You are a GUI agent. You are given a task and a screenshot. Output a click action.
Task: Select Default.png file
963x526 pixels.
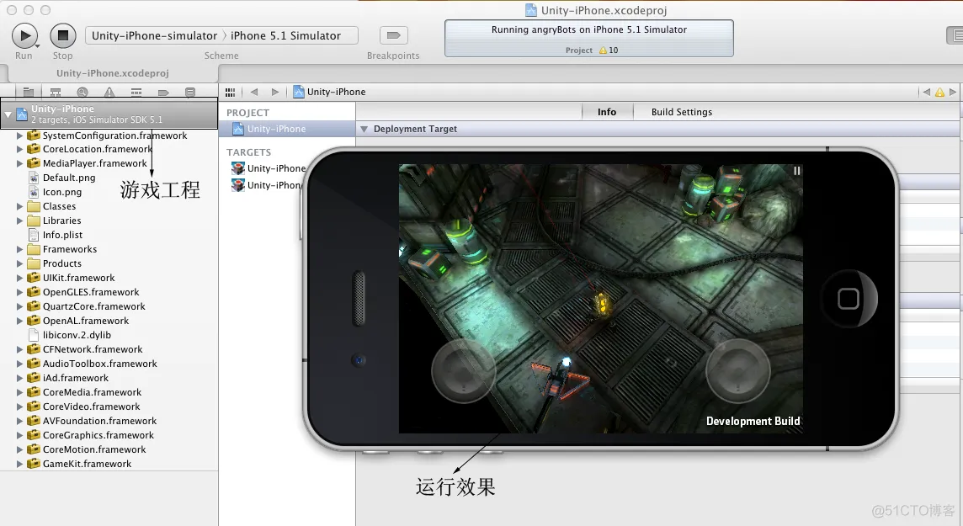coord(69,178)
